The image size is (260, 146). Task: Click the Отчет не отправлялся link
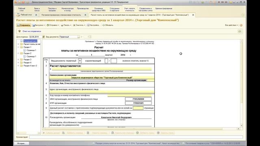[32, 31]
